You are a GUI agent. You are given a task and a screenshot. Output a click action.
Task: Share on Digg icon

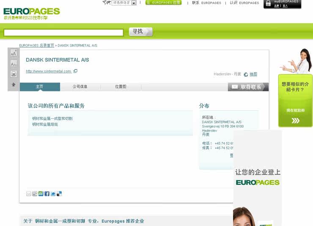(35, 194)
